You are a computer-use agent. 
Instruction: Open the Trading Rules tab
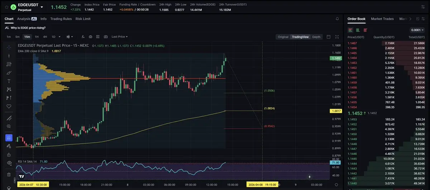[x=61, y=19]
